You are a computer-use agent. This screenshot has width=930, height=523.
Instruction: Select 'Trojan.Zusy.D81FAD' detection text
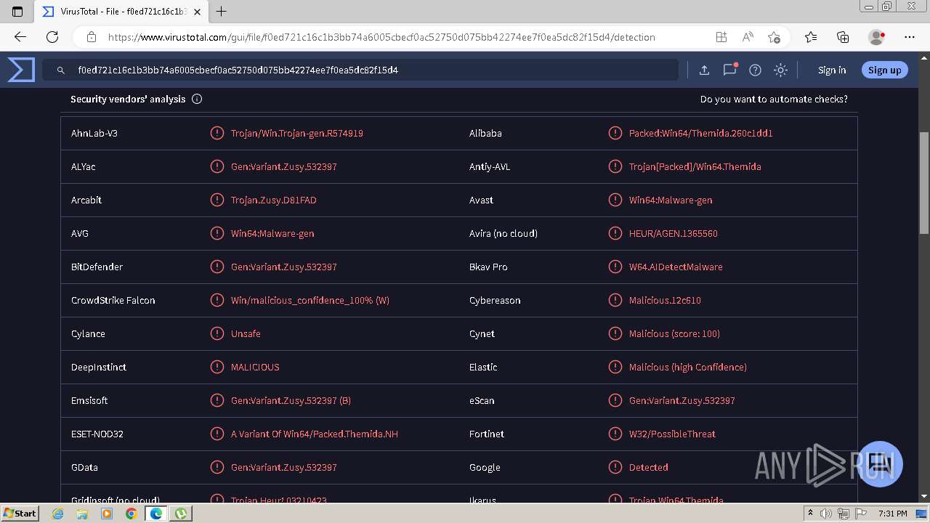point(274,200)
